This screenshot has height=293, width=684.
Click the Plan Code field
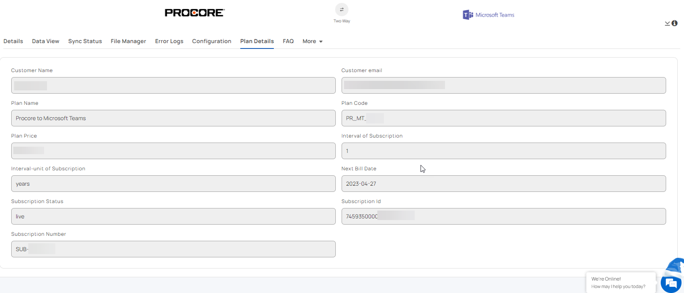[504, 118]
